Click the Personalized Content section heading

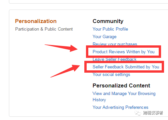121,85
